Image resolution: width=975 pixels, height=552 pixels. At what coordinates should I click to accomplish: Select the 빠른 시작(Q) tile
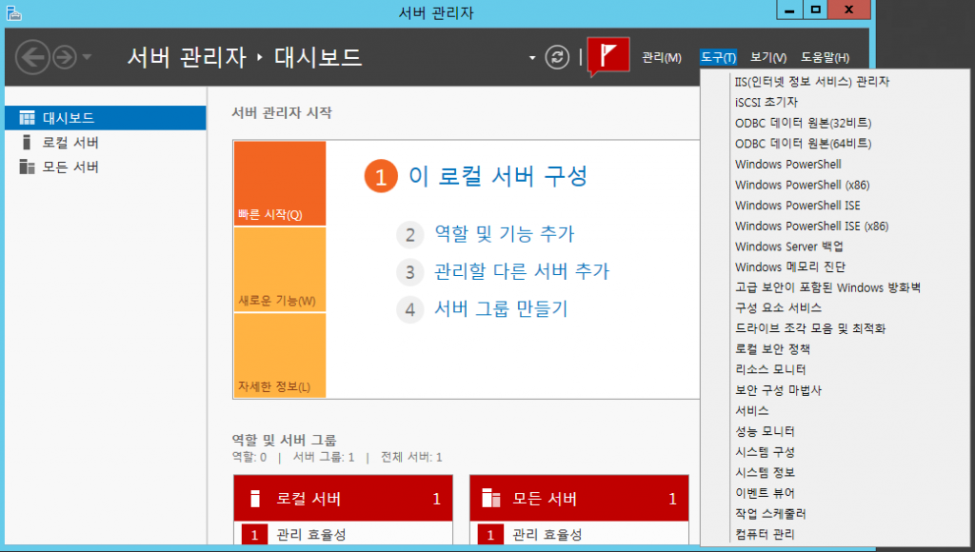click(x=279, y=184)
